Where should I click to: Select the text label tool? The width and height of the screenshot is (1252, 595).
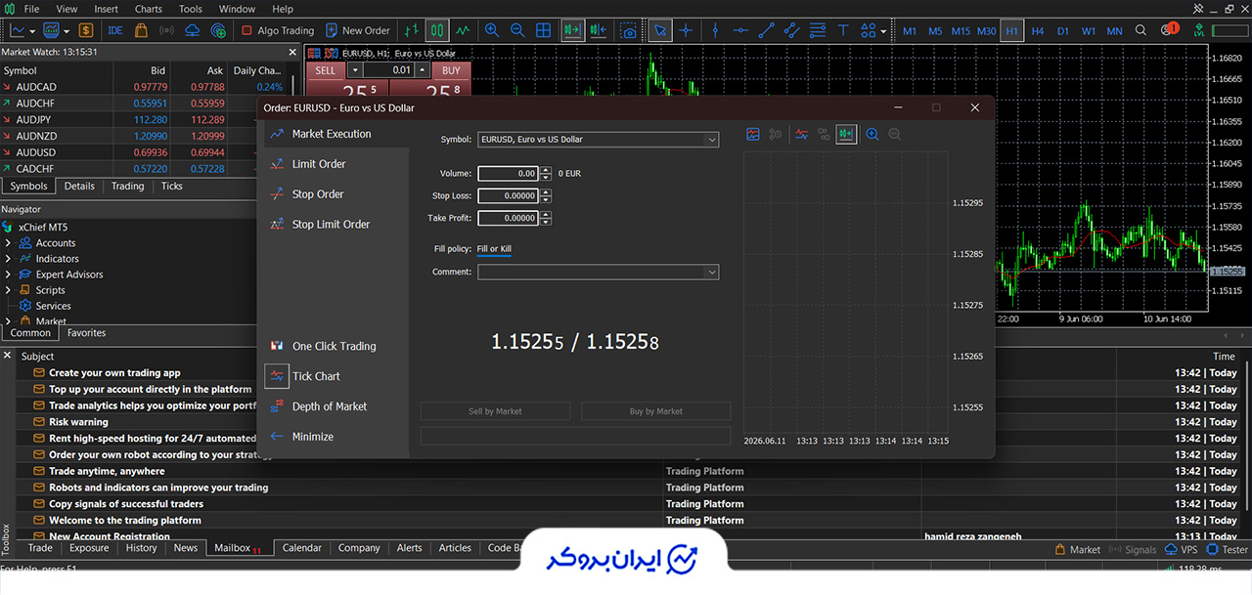842,30
